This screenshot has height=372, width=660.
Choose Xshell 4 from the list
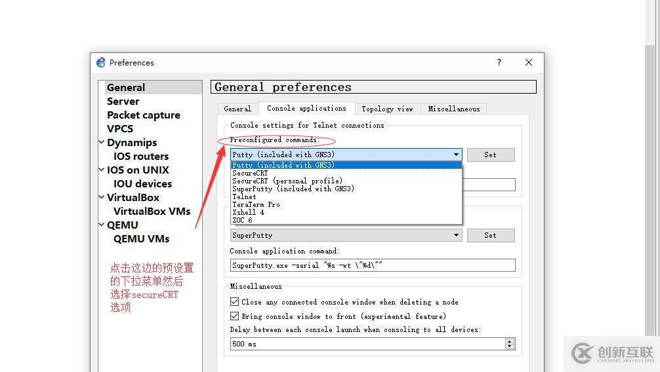click(x=346, y=212)
